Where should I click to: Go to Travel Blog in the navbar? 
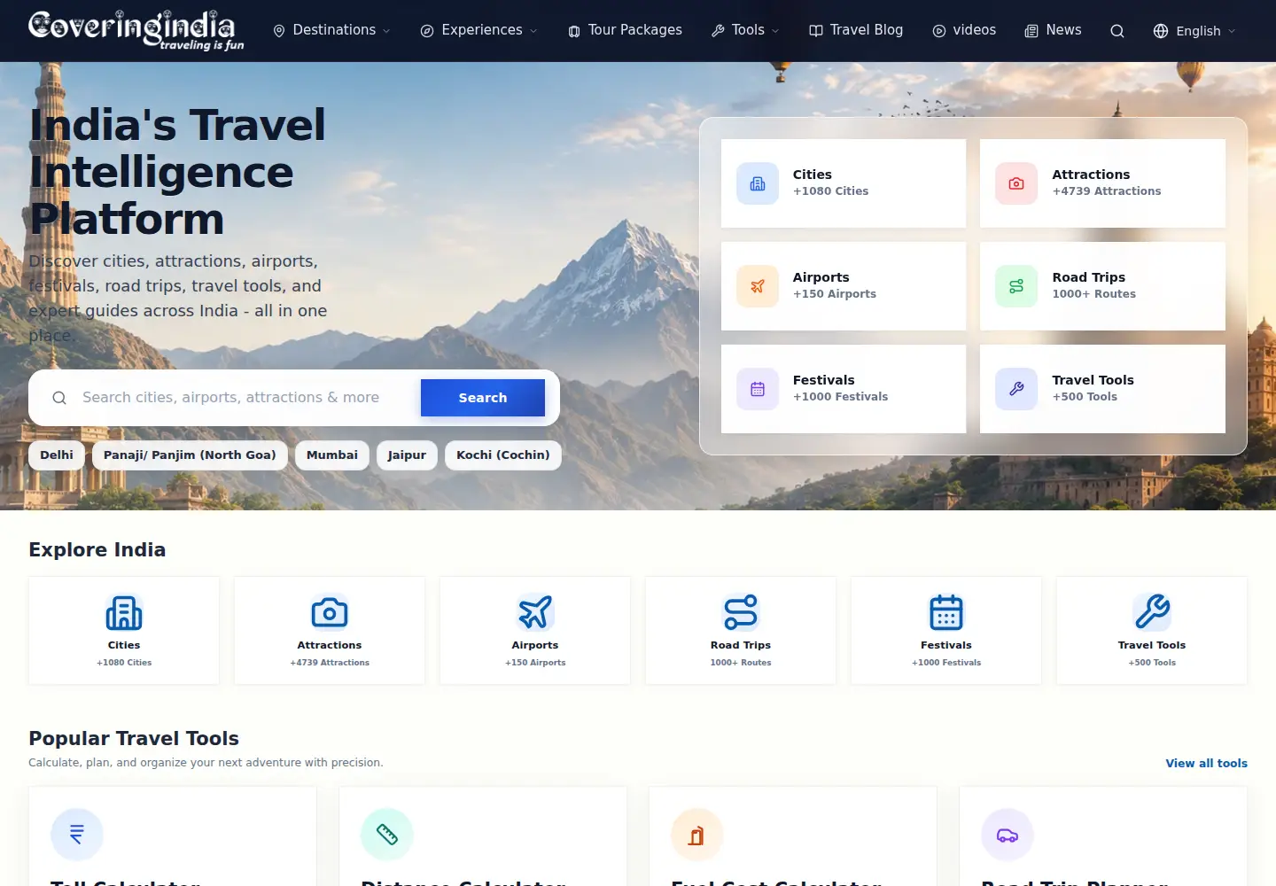(x=856, y=30)
